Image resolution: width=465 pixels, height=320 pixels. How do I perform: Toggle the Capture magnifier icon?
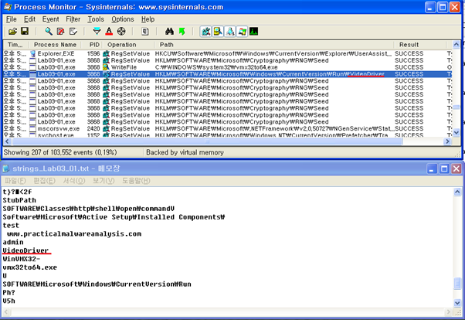(x=49, y=31)
